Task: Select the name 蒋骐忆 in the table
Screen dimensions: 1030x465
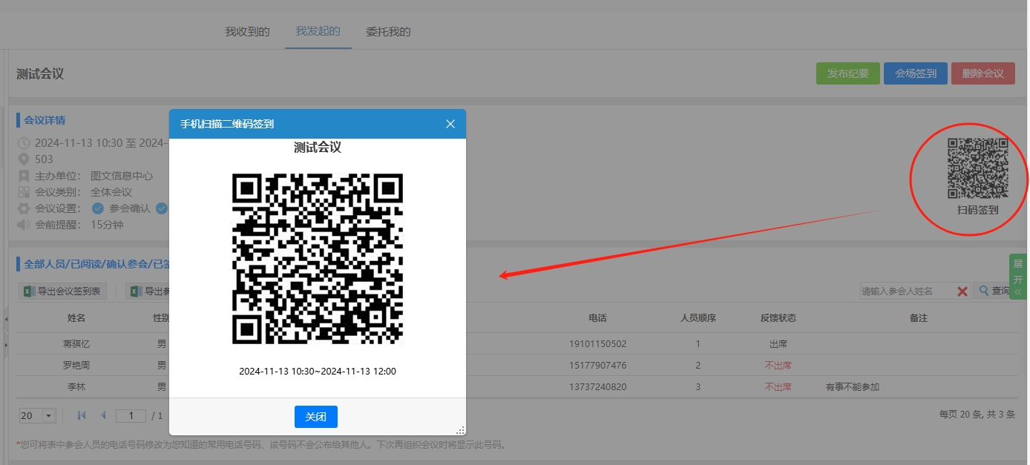Action: pos(76,344)
